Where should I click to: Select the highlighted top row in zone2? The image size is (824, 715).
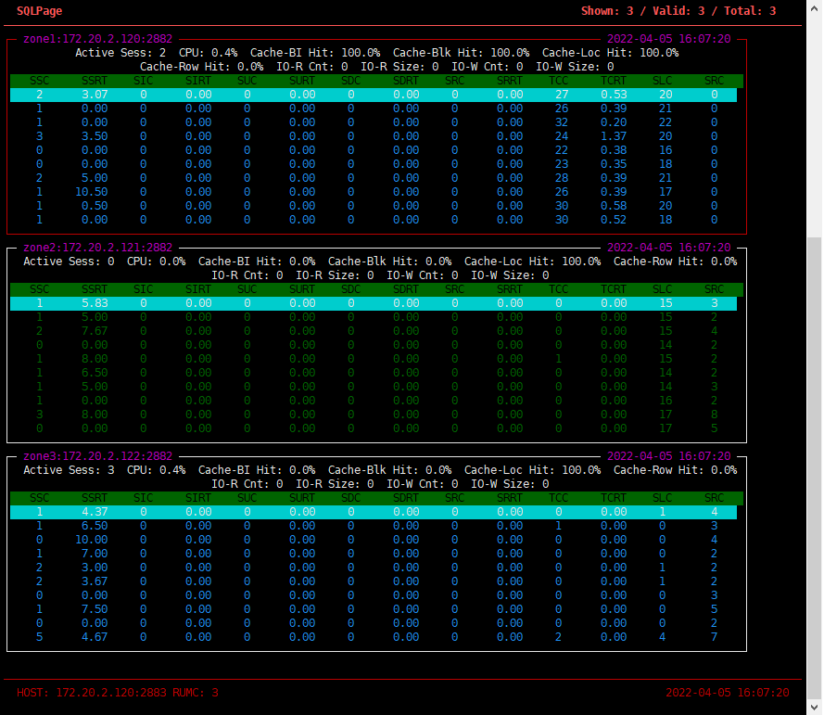[371, 302]
